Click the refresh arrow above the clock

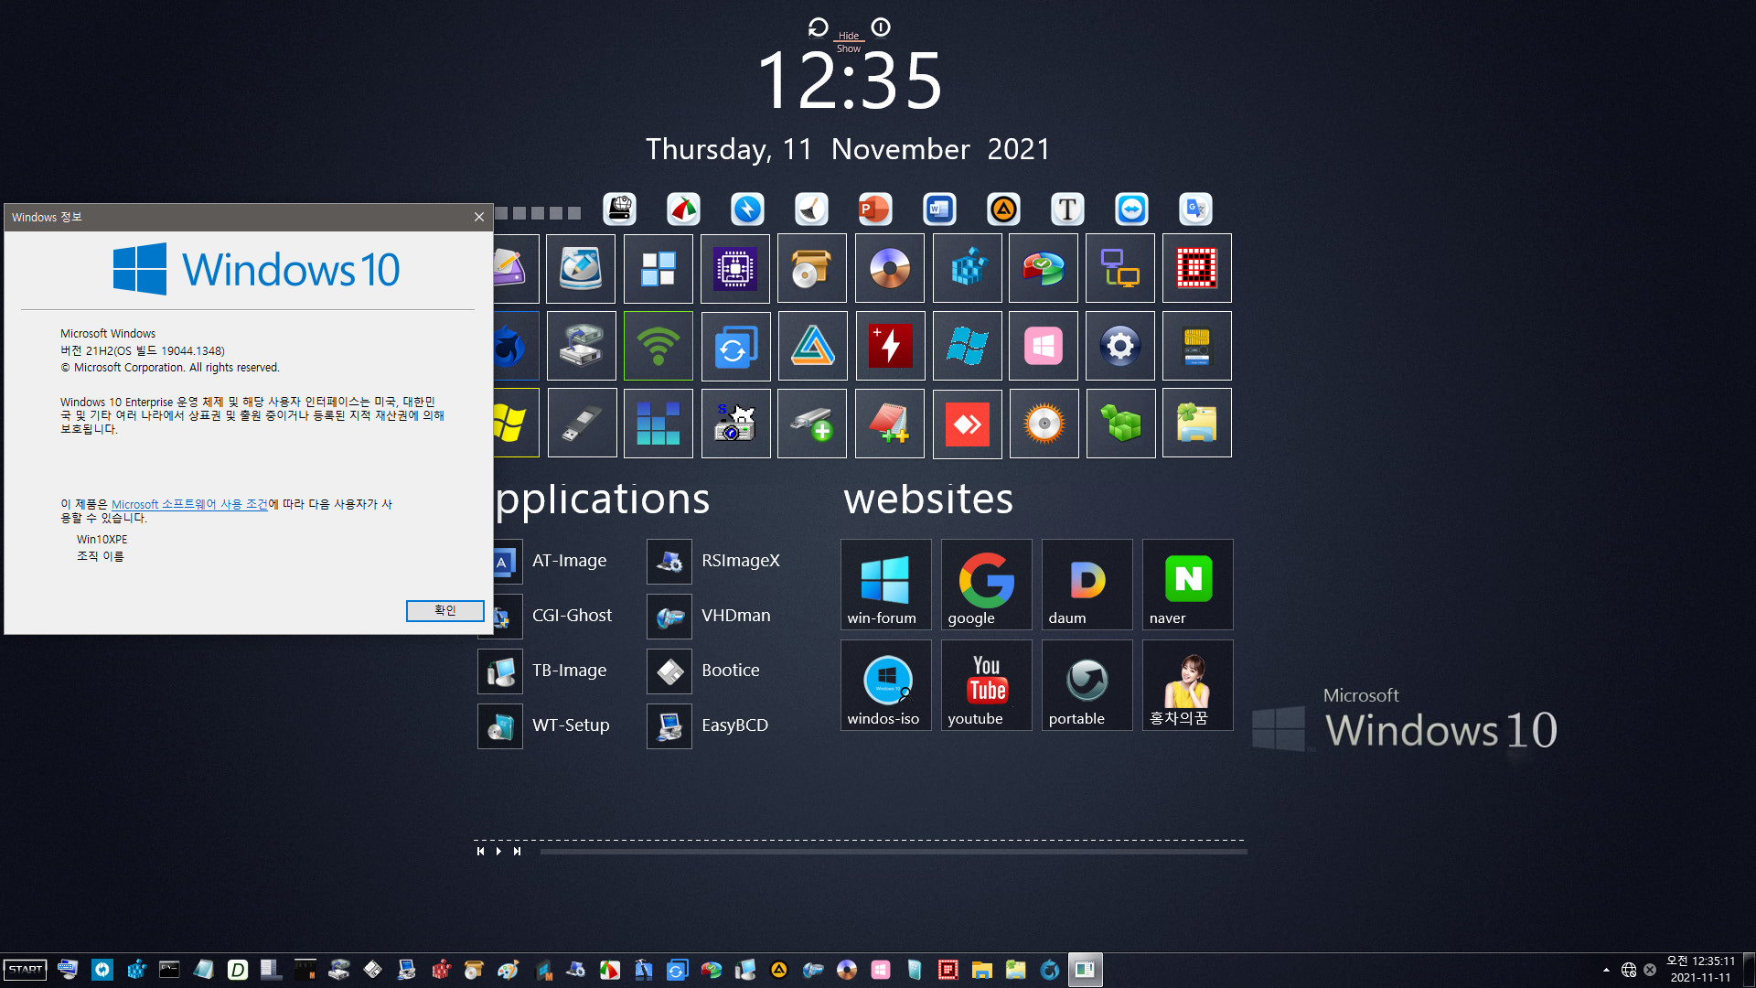(818, 27)
